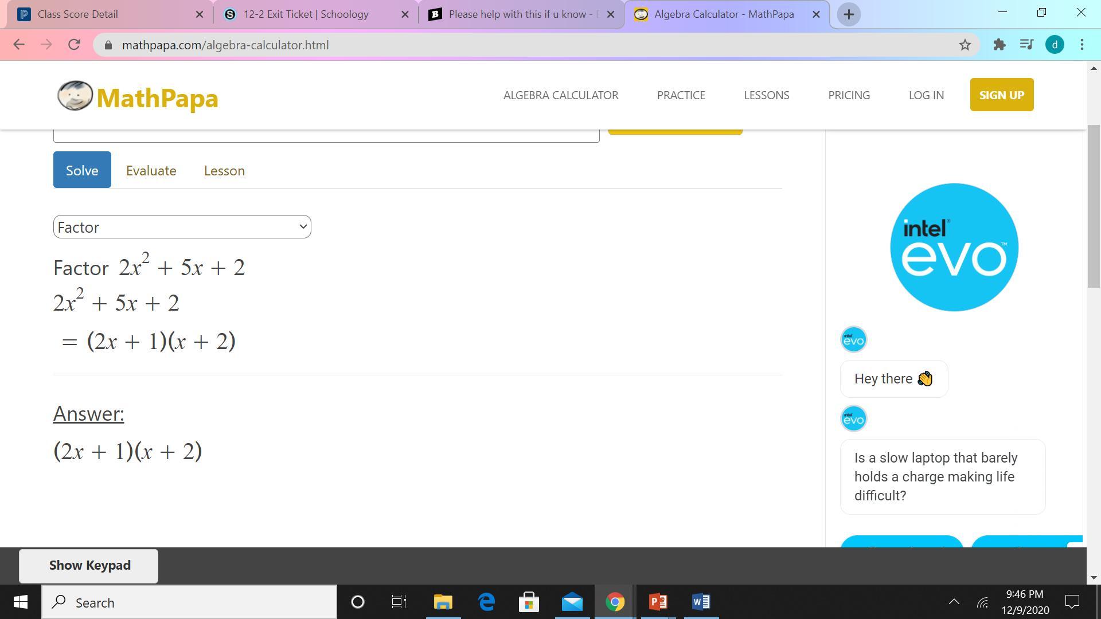The image size is (1101, 619).
Task: Click the MathPapa logo icon
Action: click(x=75, y=96)
